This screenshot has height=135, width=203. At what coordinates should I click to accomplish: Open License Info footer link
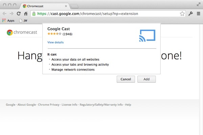coord(69,105)
